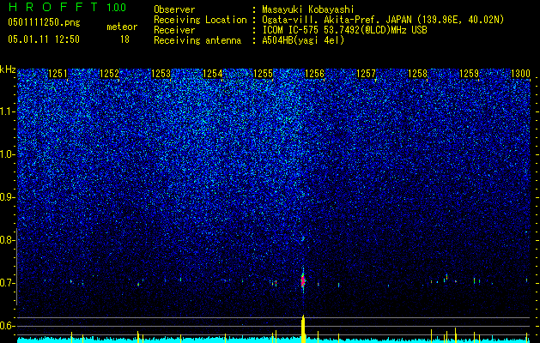540x343 pixels.
Task: Click the 1254 time marker
Action: [x=213, y=74]
